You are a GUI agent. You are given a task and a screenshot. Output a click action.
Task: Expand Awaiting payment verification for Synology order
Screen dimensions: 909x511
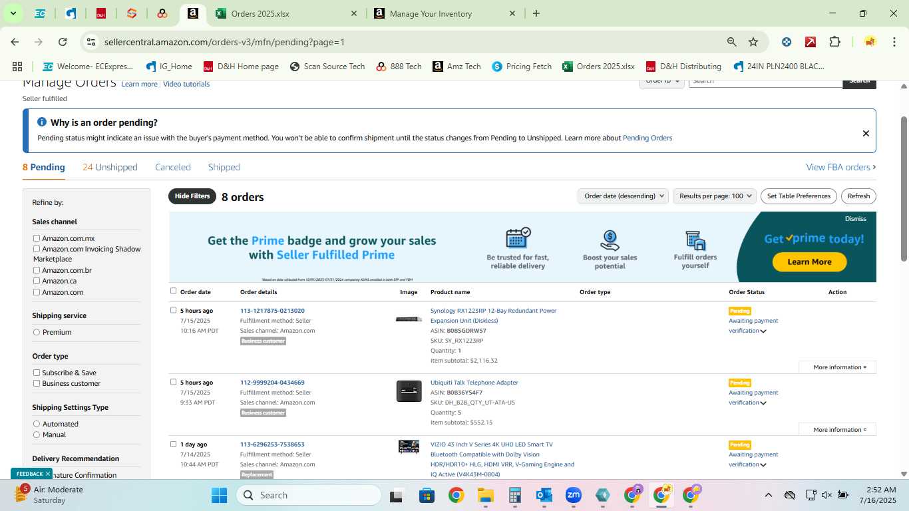pos(763,331)
